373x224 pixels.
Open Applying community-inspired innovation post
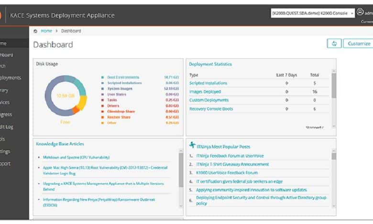click(x=252, y=190)
